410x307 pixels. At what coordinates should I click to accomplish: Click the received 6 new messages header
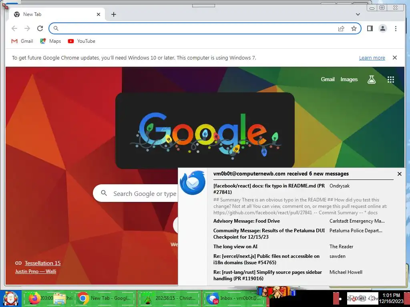[281, 173]
